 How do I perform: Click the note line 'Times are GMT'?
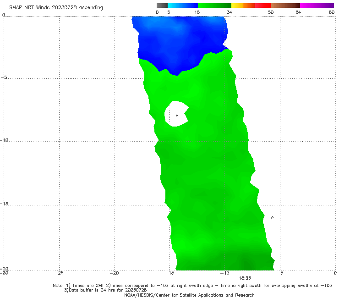click(x=88, y=286)
